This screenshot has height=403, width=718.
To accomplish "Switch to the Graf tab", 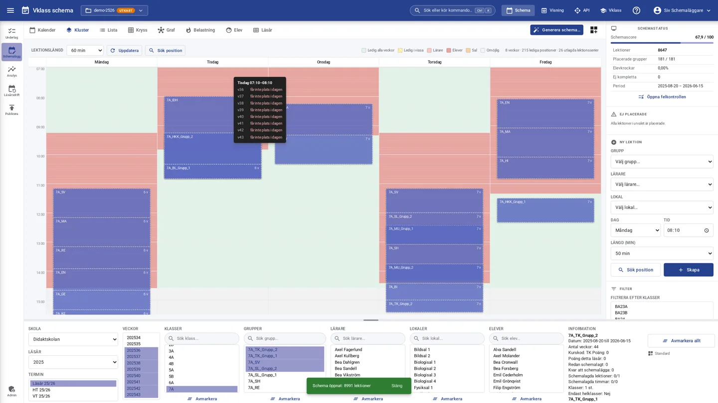I will click(166, 30).
